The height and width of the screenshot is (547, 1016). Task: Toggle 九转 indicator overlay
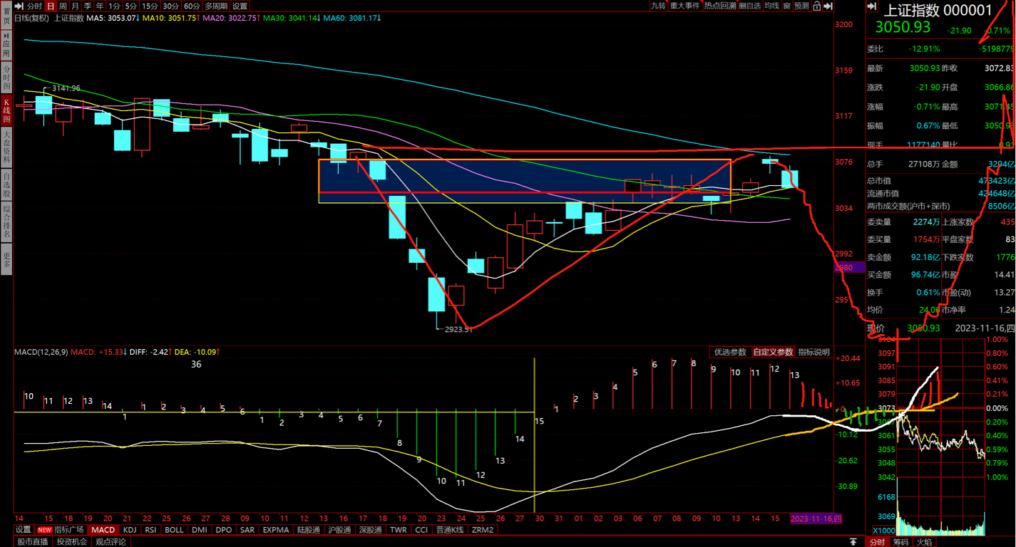tap(658, 6)
